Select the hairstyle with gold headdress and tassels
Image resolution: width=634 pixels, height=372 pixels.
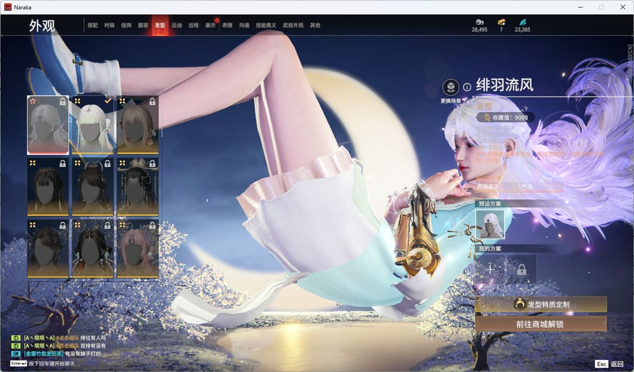coord(138,187)
